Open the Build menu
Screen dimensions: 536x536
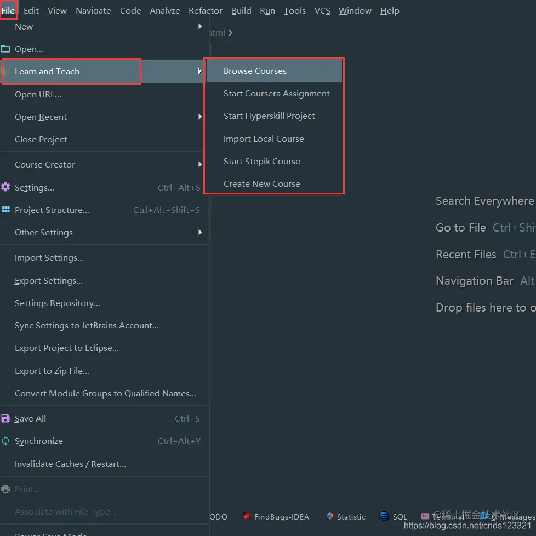click(241, 10)
